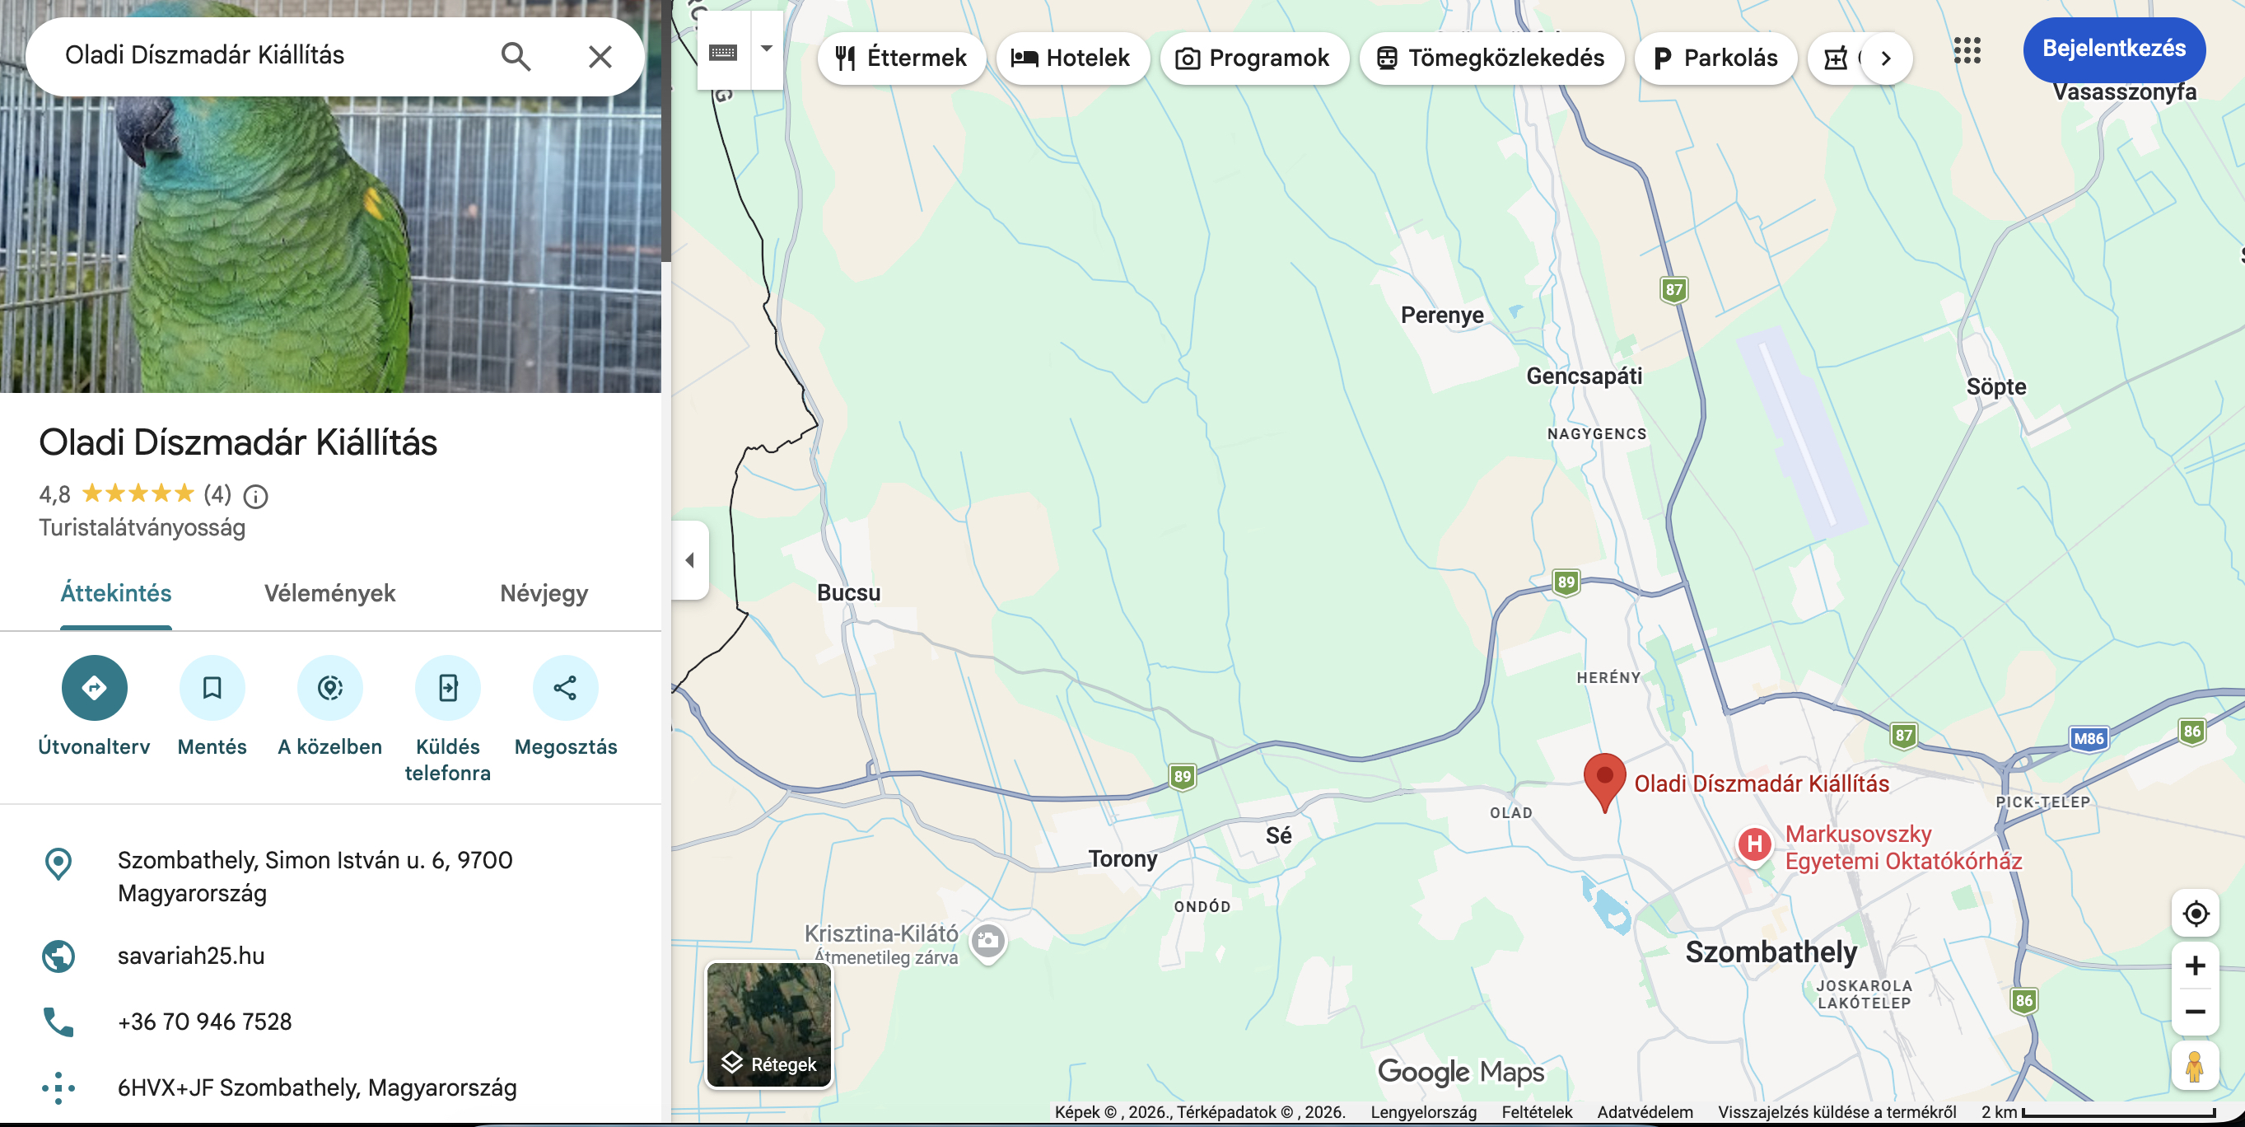Switch to Vélemények tab
Viewport: 2245px width, 1127px height.
point(329,594)
